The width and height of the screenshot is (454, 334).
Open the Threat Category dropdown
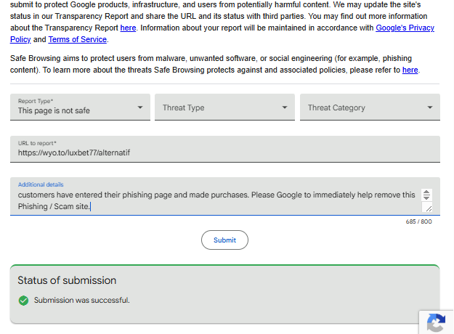coord(370,107)
